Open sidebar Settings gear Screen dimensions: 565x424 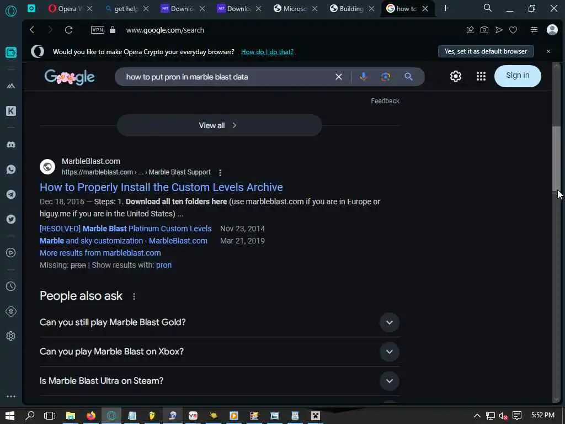[x=11, y=336]
